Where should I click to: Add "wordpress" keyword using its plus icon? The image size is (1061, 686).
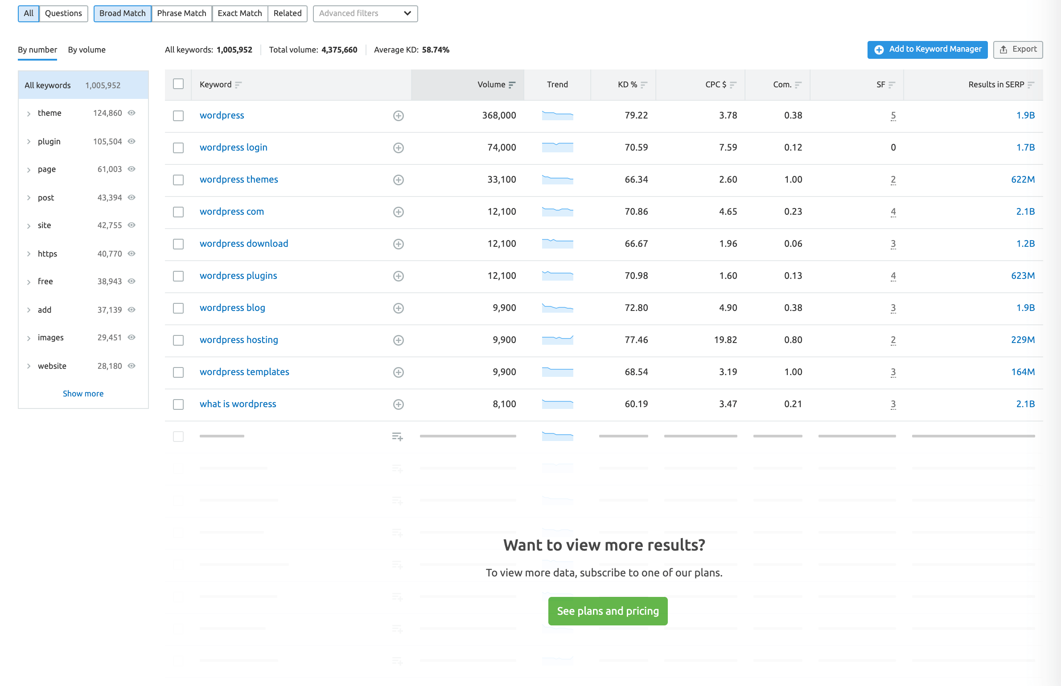point(398,115)
